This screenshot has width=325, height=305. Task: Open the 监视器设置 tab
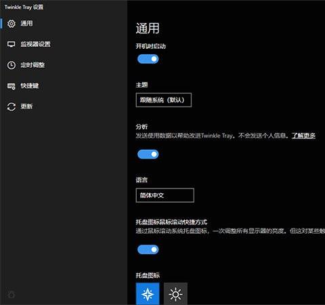pos(35,44)
